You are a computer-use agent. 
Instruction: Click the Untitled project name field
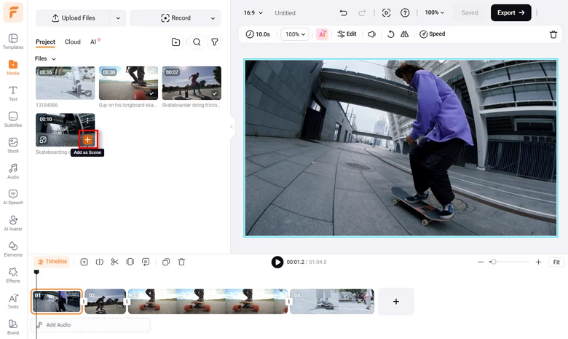point(285,13)
